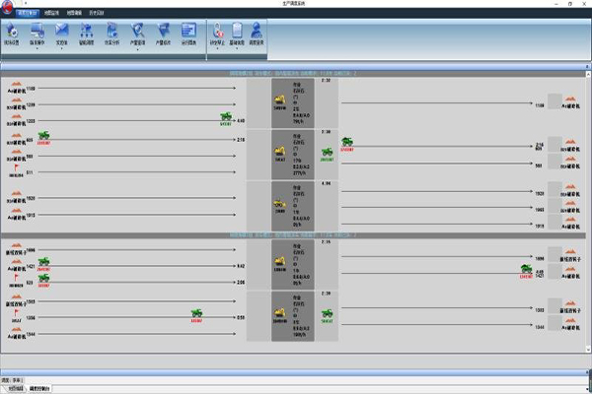Open dropdown arrow under the envelope ribbon button
This screenshot has height=394, width=592.
(x=61, y=48)
